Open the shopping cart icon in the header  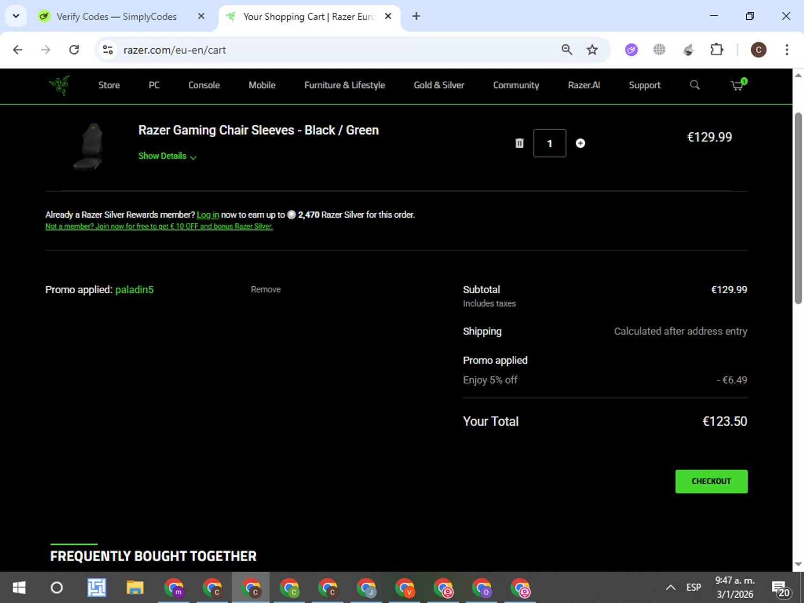(738, 85)
